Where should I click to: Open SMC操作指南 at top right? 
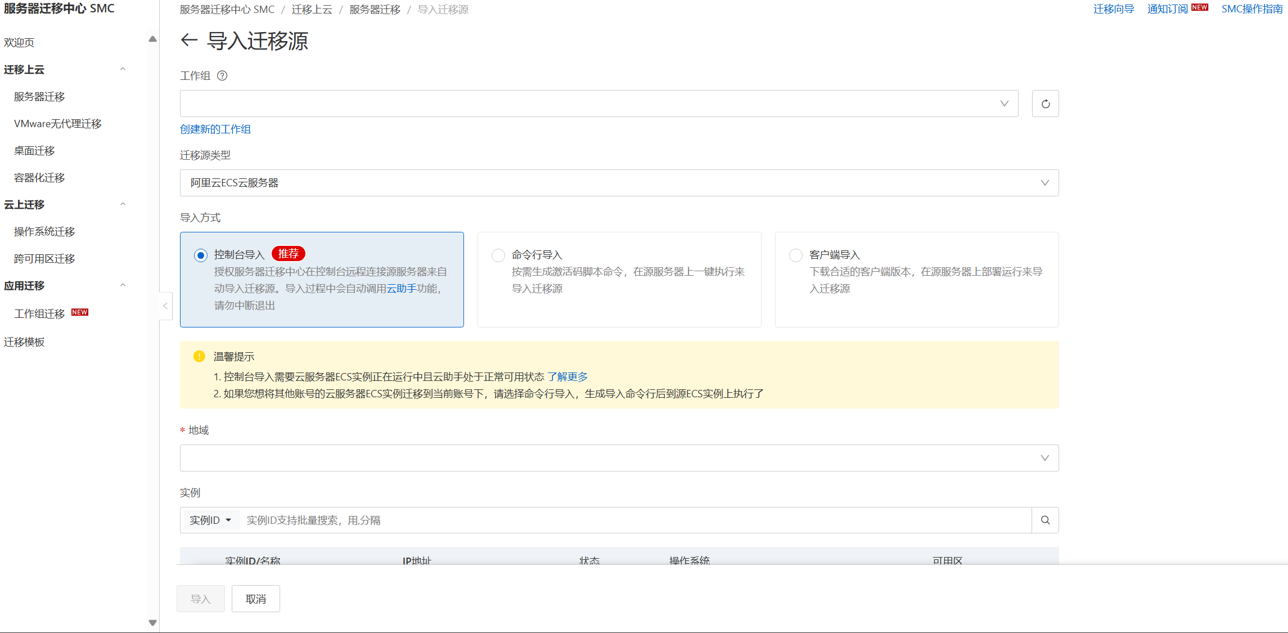pyautogui.click(x=1252, y=9)
